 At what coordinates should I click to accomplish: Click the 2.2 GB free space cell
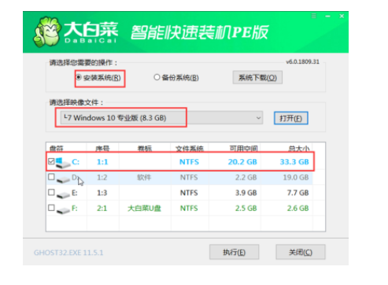click(246, 177)
